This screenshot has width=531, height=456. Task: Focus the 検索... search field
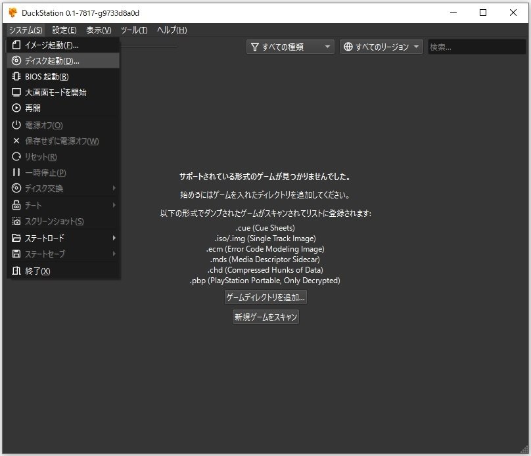click(477, 47)
